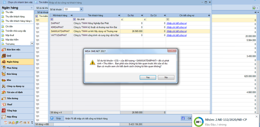Close the MISA SME.NET 2017 warning dialog

coord(172,50)
